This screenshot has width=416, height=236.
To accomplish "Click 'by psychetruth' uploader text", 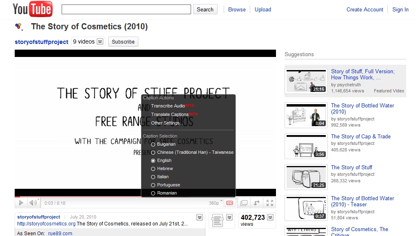I will coord(346,85).
